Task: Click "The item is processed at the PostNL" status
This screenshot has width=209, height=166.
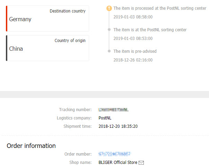Action: coord(160,8)
